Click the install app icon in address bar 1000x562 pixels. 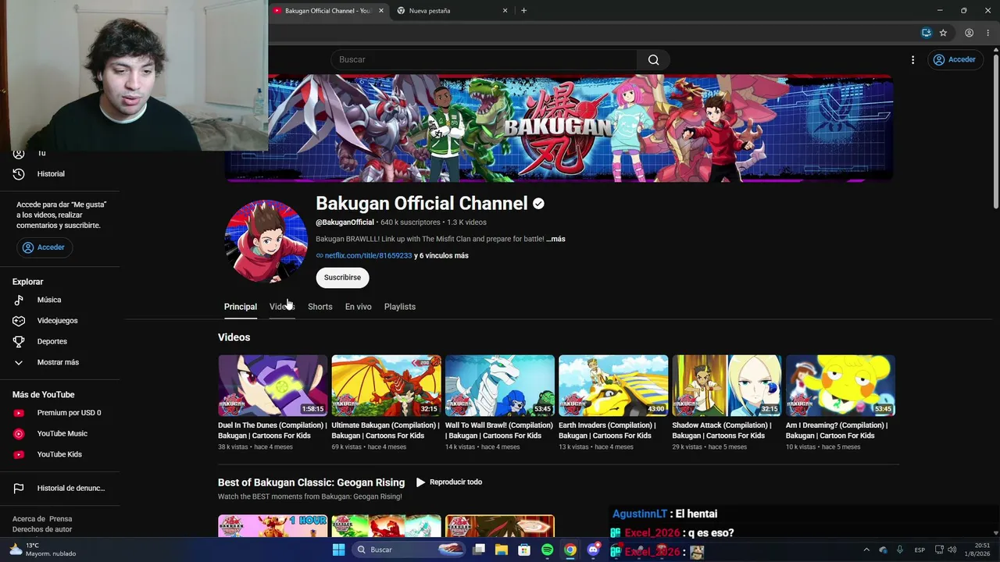click(x=926, y=33)
